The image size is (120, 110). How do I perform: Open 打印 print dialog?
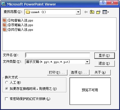[57, 72]
